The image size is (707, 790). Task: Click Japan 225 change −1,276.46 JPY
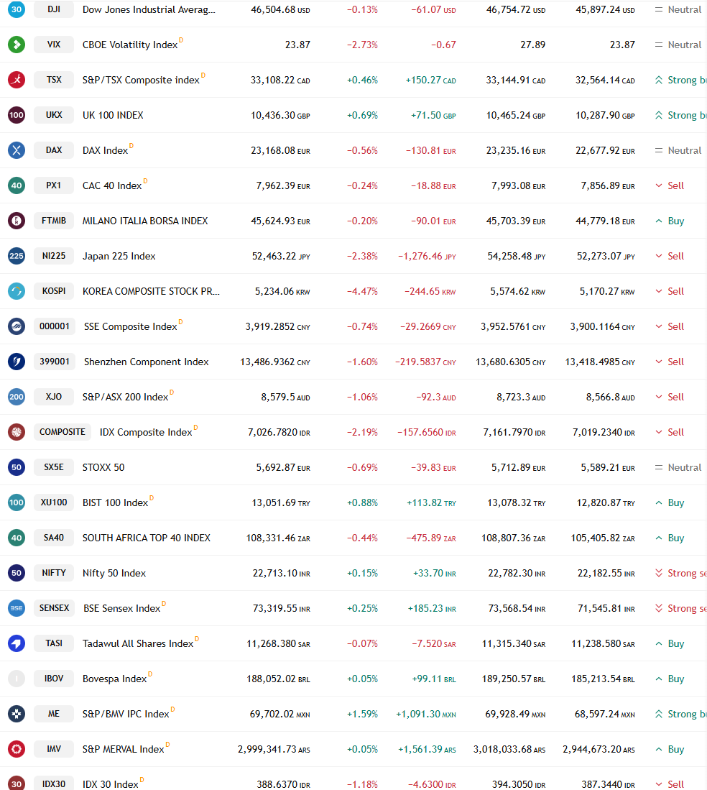coord(427,256)
